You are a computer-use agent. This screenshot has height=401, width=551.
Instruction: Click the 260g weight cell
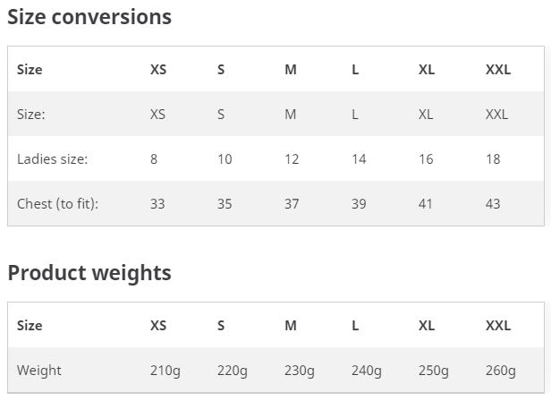pyautogui.click(x=501, y=371)
